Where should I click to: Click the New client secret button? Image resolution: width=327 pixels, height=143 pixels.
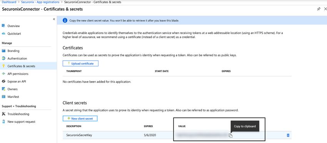tap(80, 119)
